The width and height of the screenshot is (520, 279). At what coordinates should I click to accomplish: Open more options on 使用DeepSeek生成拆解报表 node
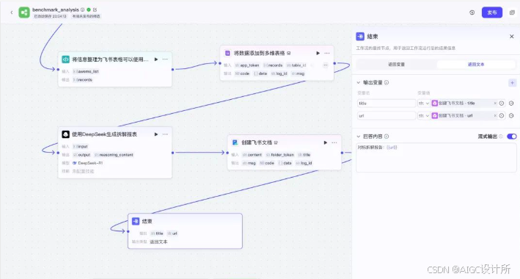[x=165, y=134]
